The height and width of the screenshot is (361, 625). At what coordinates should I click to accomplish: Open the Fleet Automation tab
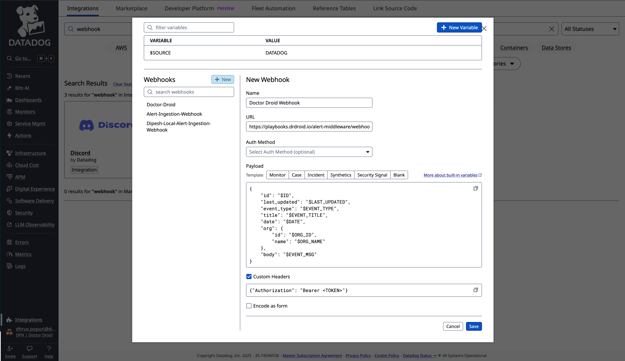coord(273,8)
